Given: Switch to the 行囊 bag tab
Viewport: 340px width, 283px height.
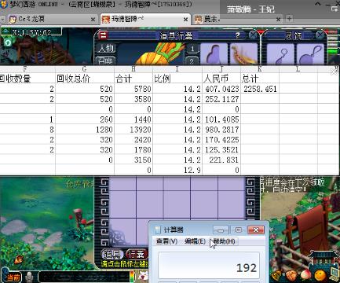Looking at the screenshot, I should pyautogui.click(x=137, y=254).
